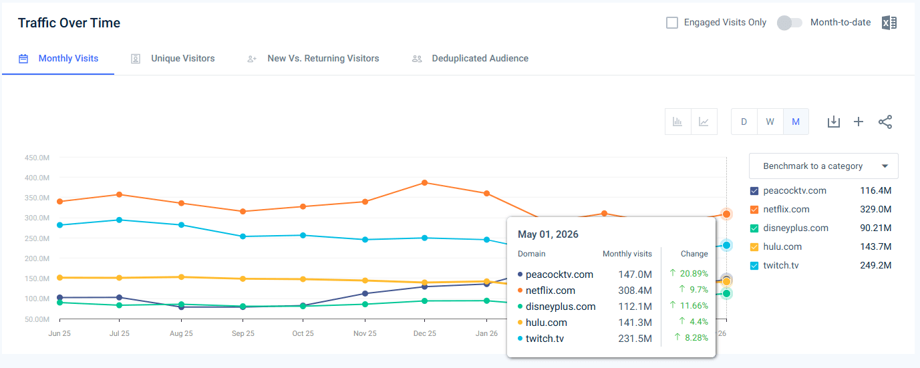Click hulu.com label in legend
920x368 pixels.
click(782, 247)
